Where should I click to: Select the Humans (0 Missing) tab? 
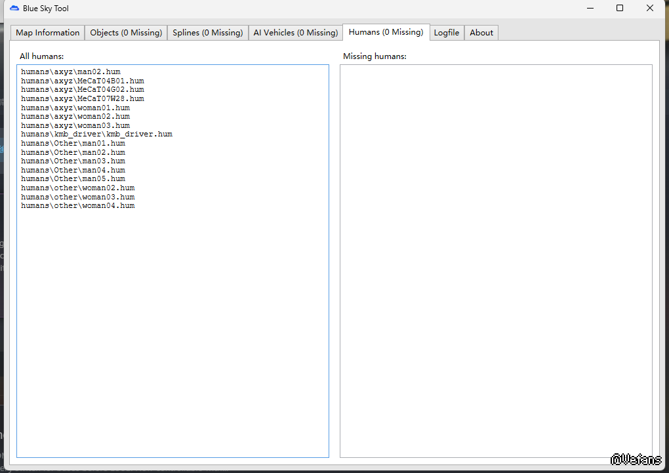(x=386, y=32)
